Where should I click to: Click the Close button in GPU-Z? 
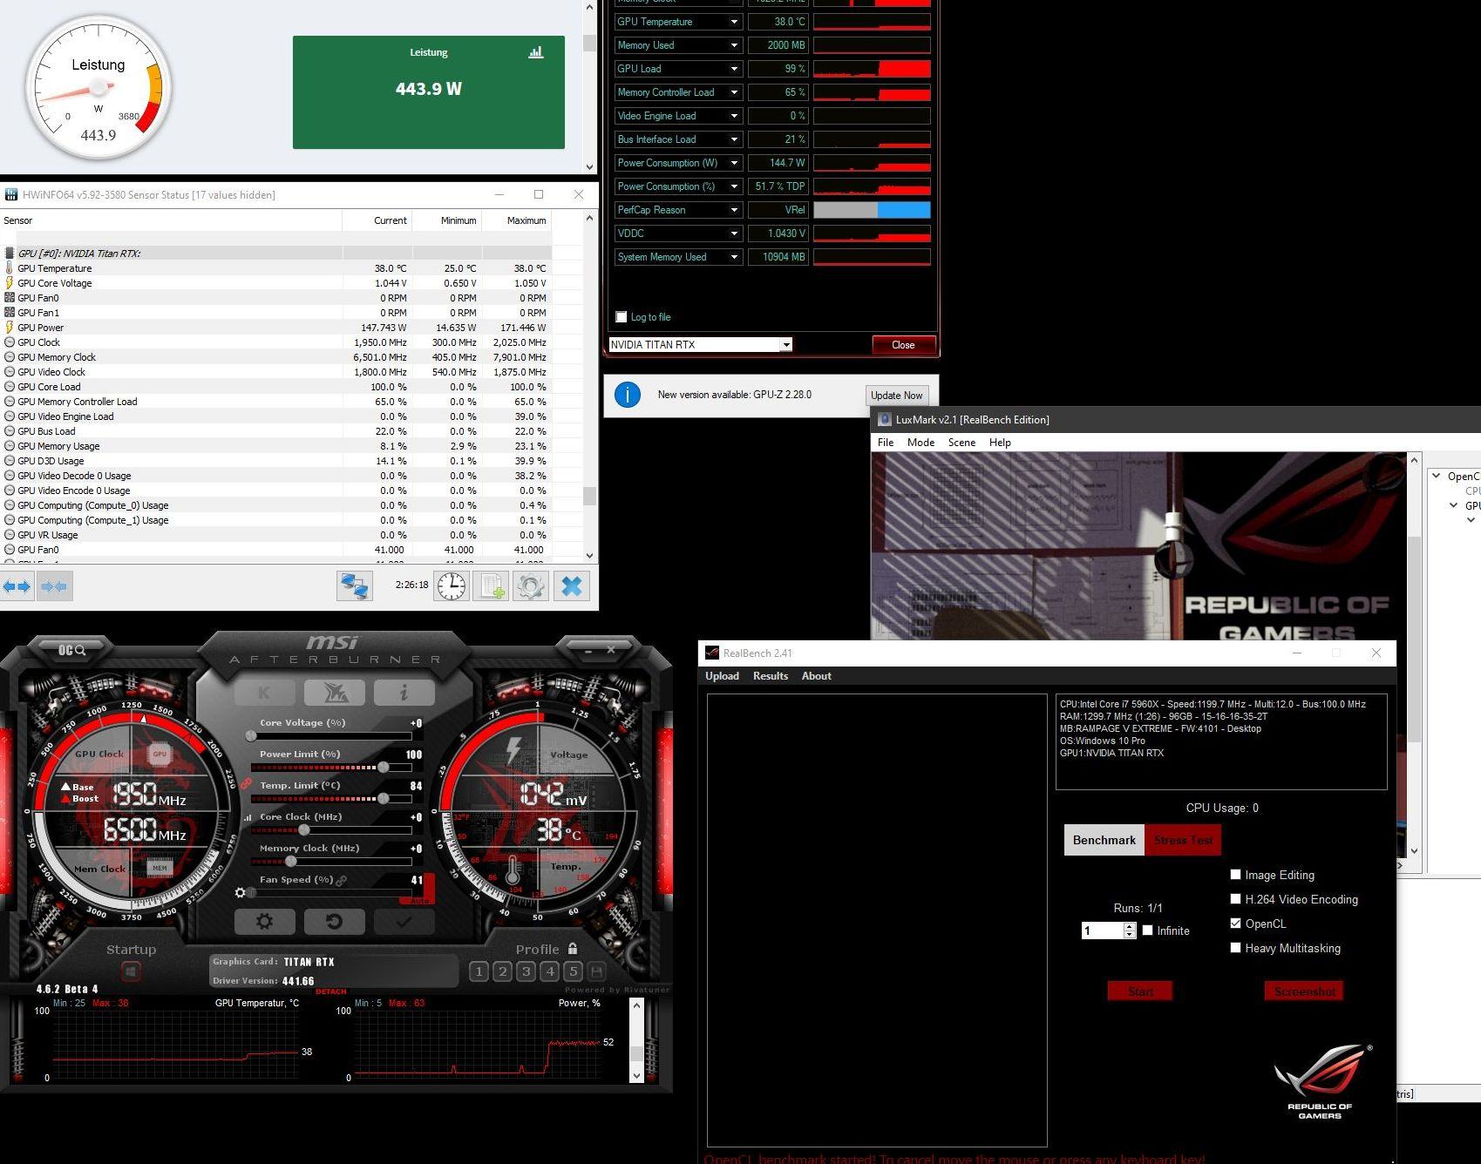903,345
